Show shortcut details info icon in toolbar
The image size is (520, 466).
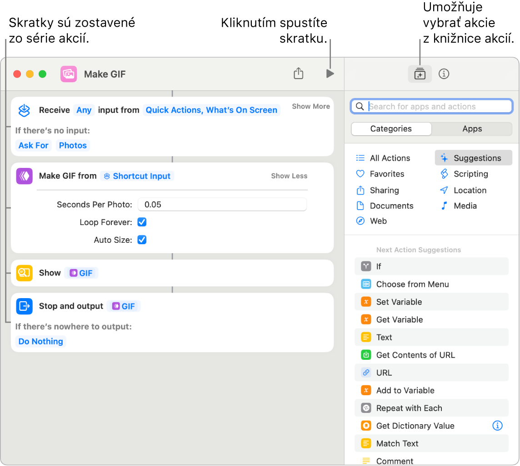(444, 74)
